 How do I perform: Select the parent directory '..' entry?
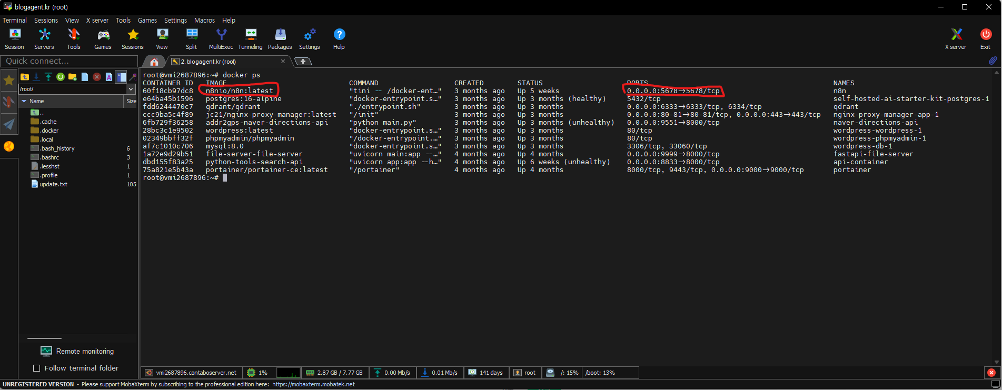pos(37,113)
